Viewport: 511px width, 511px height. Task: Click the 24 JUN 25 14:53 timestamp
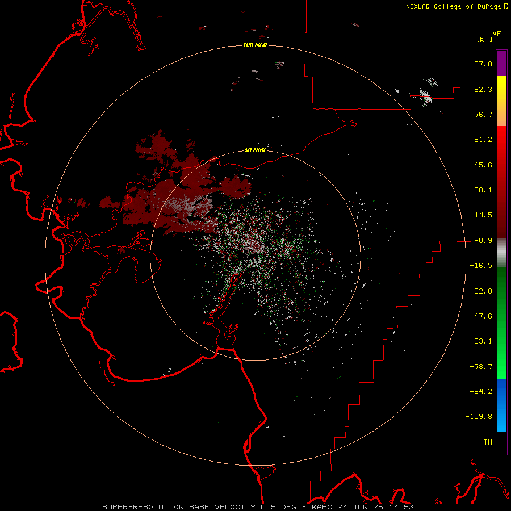point(375,507)
